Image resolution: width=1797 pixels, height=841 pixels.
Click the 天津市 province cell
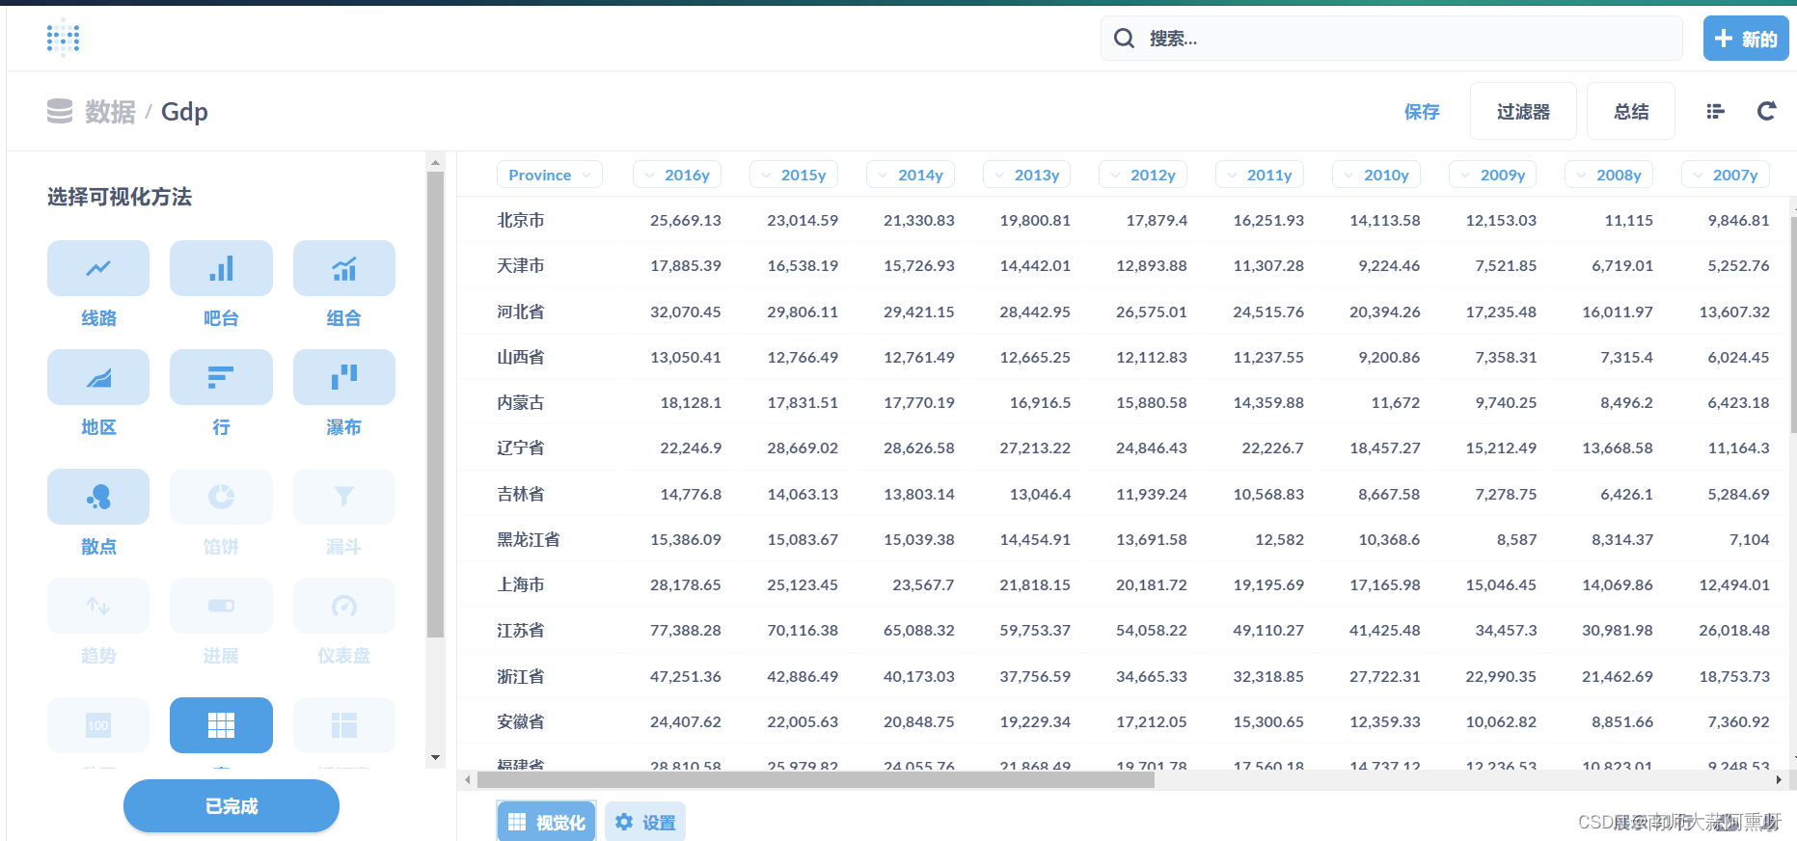tap(521, 265)
